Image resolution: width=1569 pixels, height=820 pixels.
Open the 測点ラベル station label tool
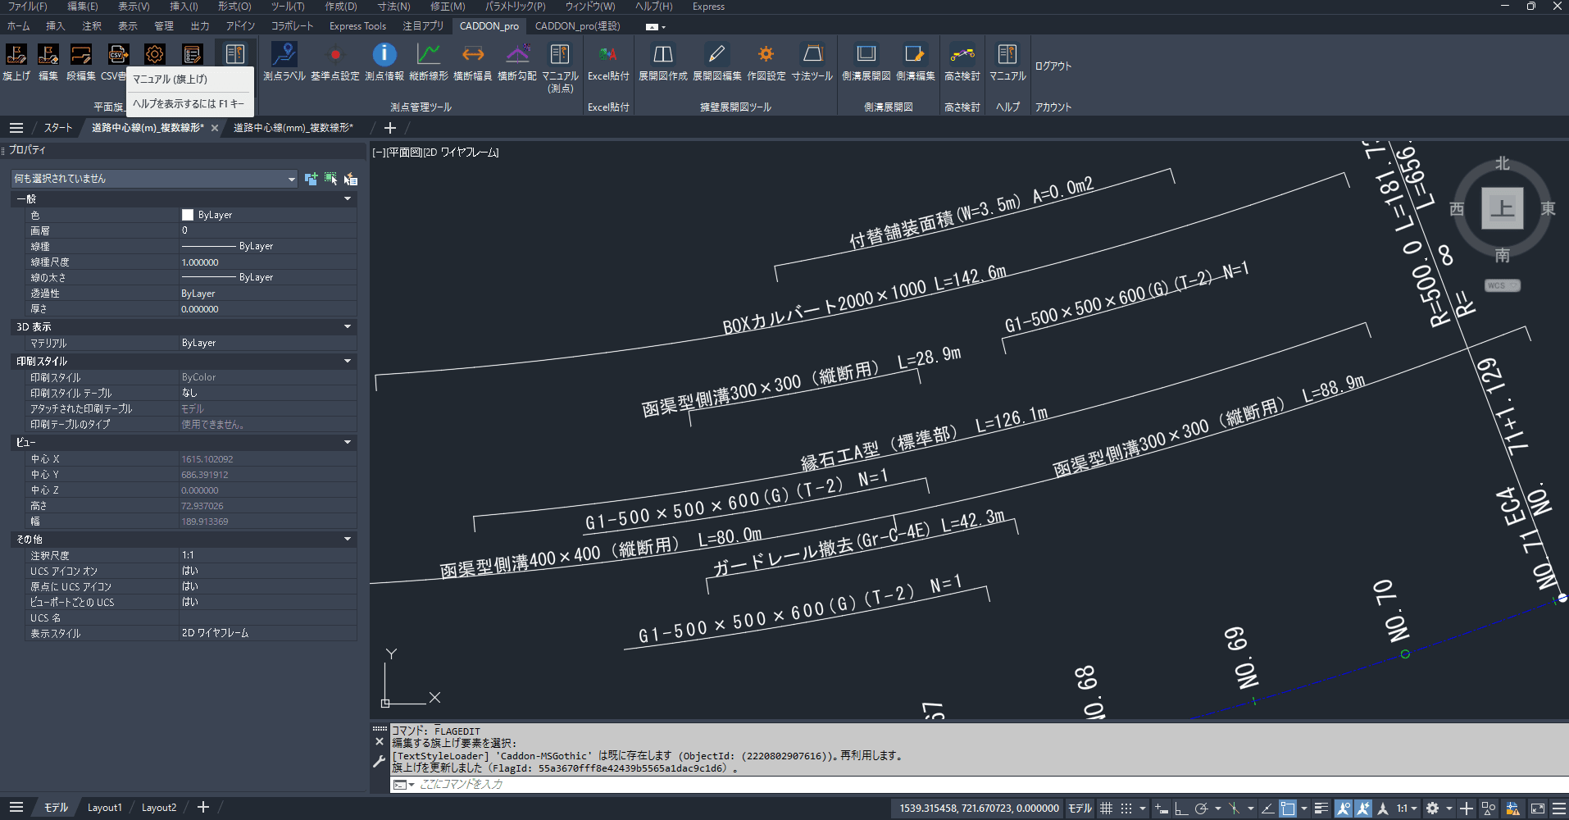(x=284, y=61)
